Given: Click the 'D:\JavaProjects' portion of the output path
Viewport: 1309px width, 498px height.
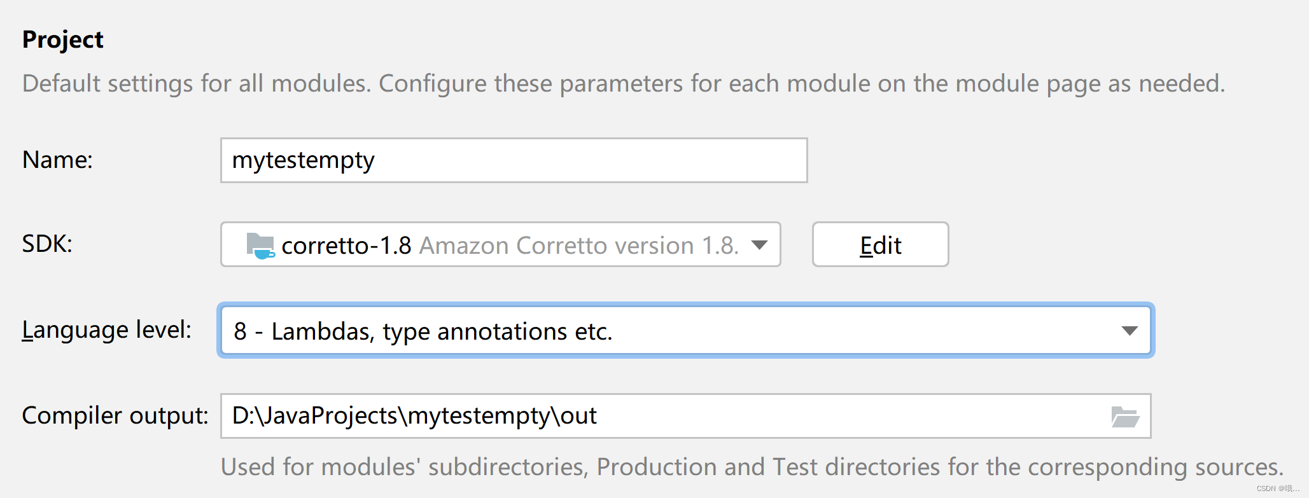Looking at the screenshot, I should (315, 416).
